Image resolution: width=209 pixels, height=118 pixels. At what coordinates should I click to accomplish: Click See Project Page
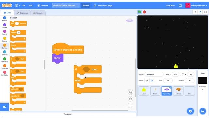103,5
